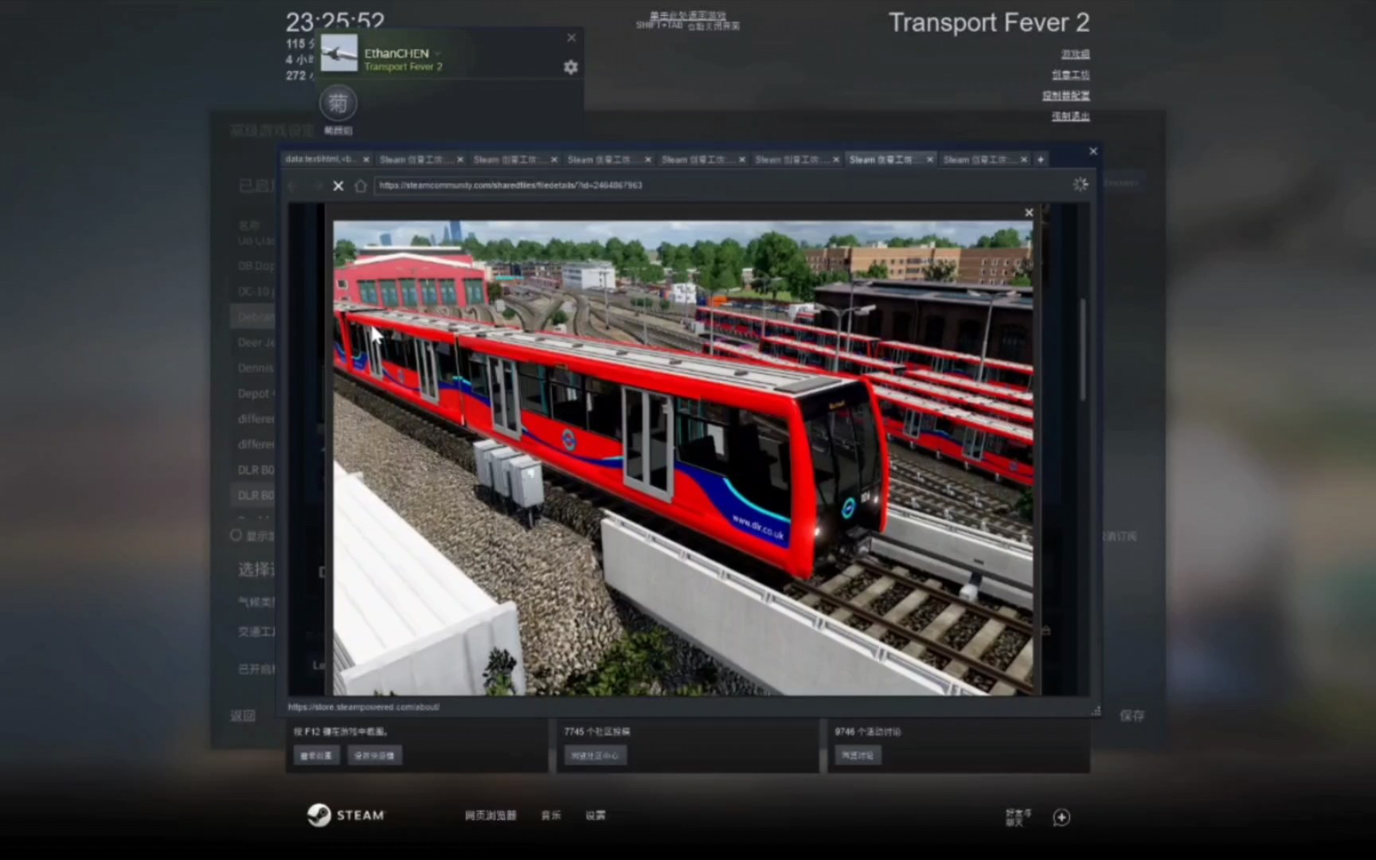
Task: Click 保存 save in background game dialog
Action: [1132, 716]
